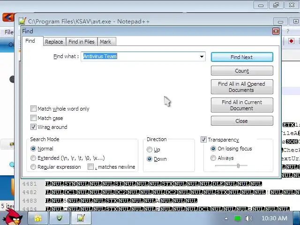Minimize the Notepad++ window
Screen dimensions: 300x225
(280, 22)
